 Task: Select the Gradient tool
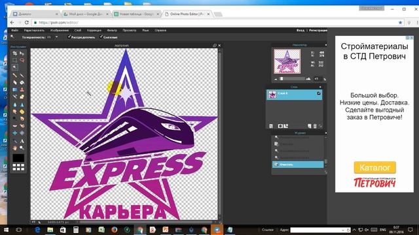point(15,89)
